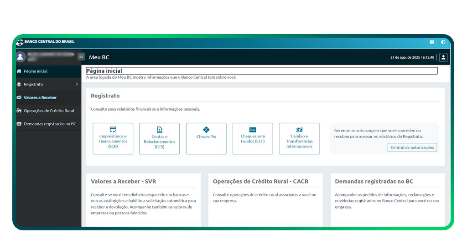467x244 pixels.
Task: Open Cheques sem Fundos (CCF) card
Action: 253,138
